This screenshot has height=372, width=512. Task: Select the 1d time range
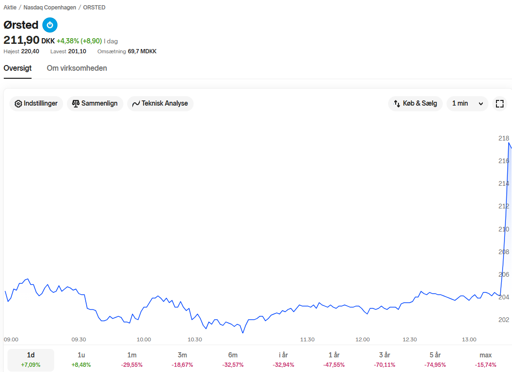coord(31,360)
